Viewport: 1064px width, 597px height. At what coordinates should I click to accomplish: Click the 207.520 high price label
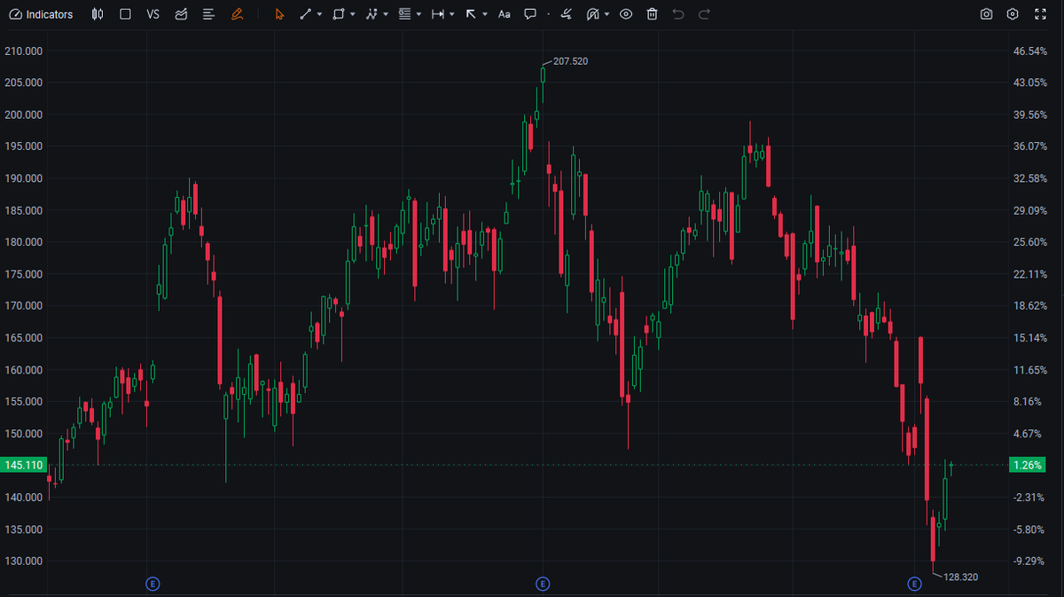(570, 61)
